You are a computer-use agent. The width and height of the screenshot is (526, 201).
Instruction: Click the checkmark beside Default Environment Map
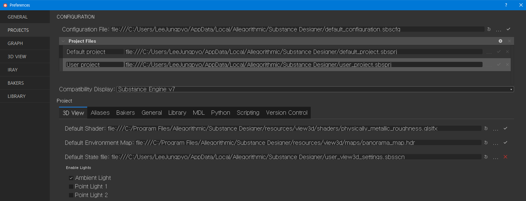[x=505, y=142]
